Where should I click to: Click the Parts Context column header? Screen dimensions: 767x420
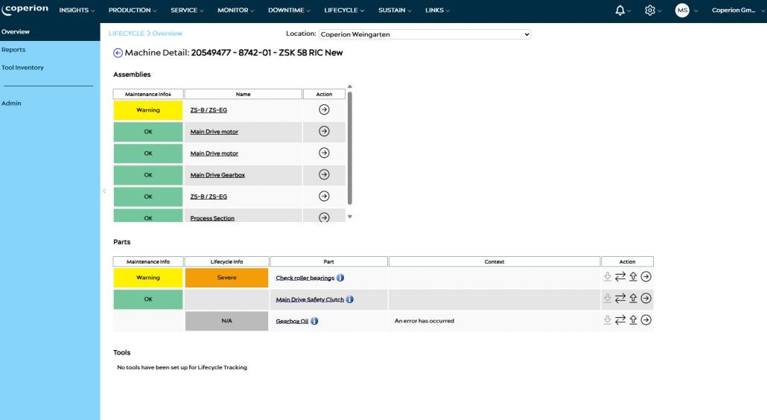[x=494, y=261]
